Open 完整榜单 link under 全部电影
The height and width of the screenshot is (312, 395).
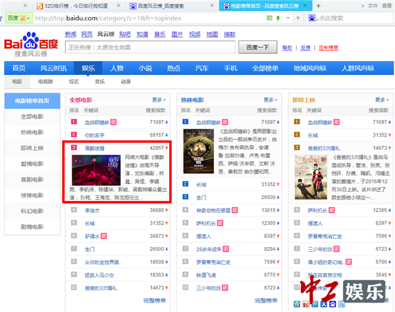(154, 301)
